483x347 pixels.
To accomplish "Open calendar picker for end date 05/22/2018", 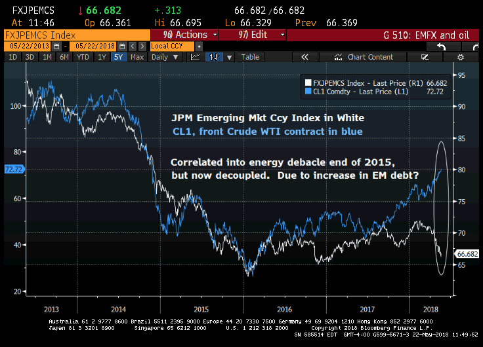I will tap(122, 46).
